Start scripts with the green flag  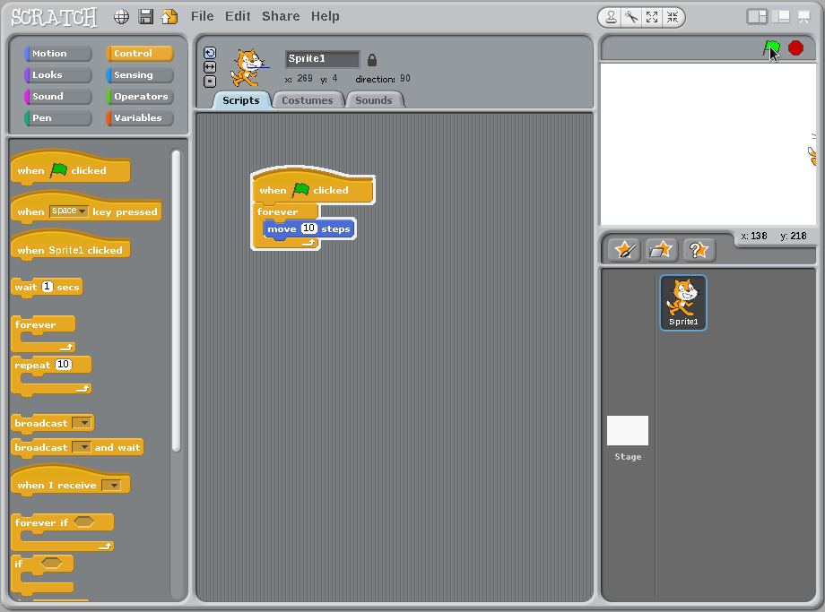(771, 48)
